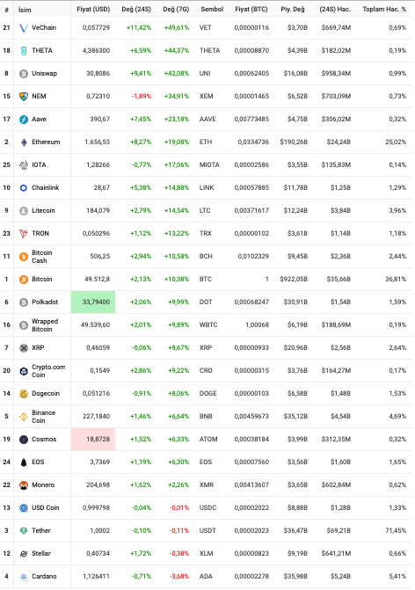
Task: Sort by Fiyat (USD) column header
Action: [93, 9]
